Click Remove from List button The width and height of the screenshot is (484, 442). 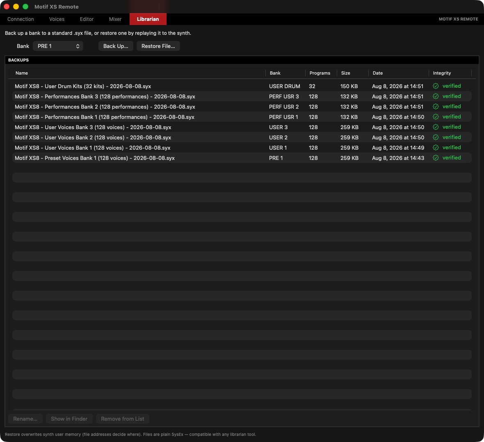(x=123, y=419)
